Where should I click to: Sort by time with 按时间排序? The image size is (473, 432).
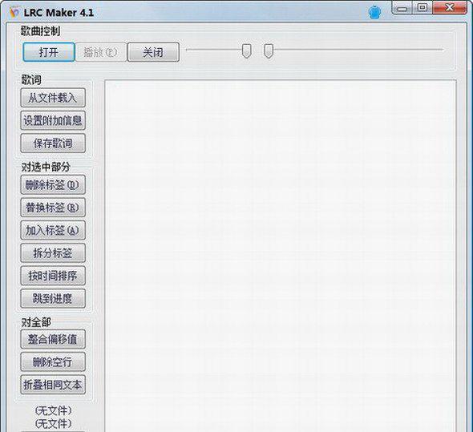pos(53,276)
